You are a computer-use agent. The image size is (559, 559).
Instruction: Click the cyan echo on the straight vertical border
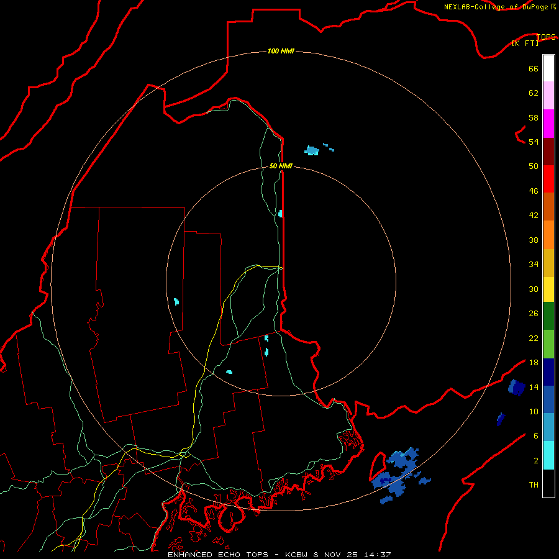[280, 214]
